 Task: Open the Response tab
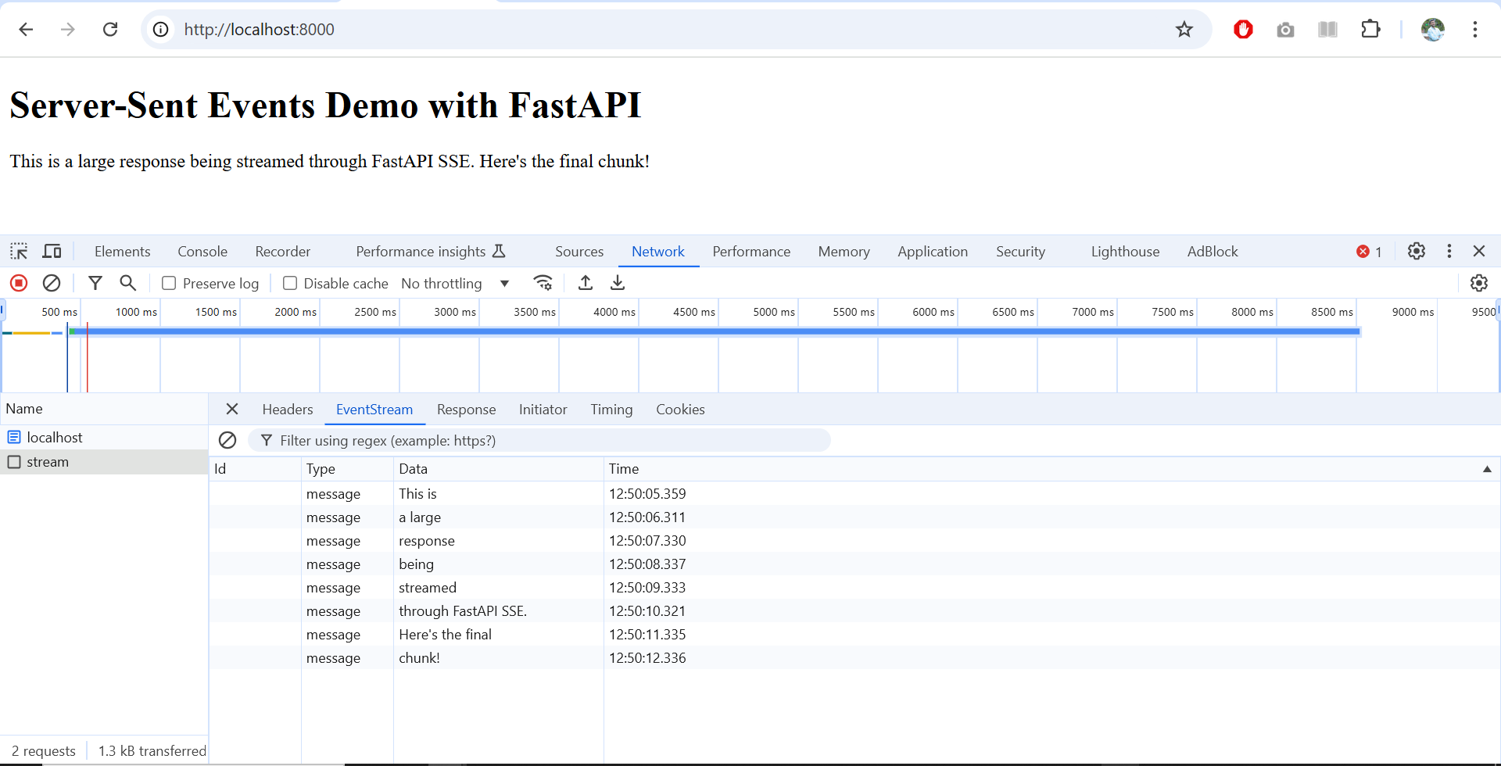click(x=466, y=410)
